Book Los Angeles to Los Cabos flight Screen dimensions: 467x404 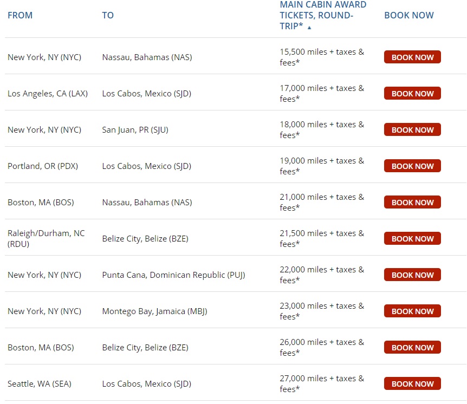(x=412, y=94)
